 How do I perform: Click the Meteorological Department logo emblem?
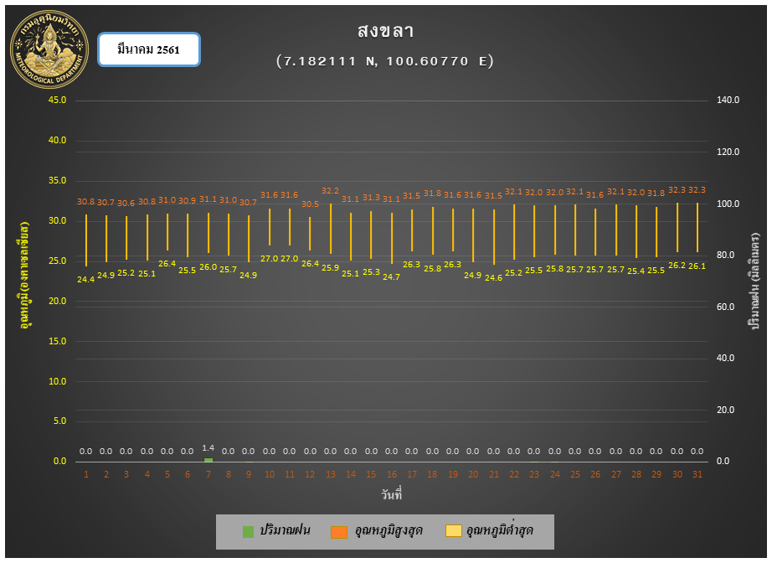coord(49,49)
